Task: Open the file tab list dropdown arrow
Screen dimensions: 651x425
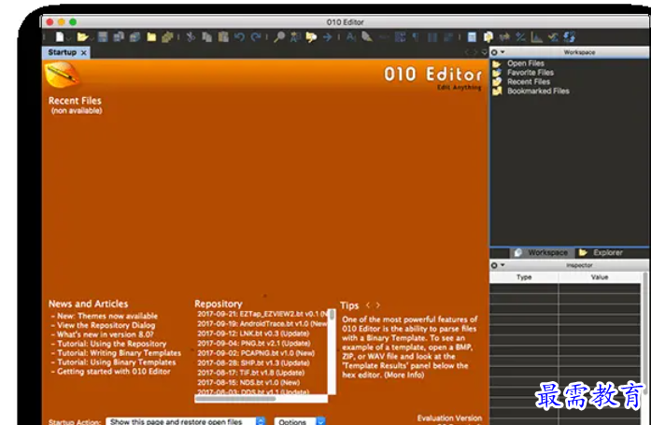Action: pyautogui.click(x=484, y=52)
